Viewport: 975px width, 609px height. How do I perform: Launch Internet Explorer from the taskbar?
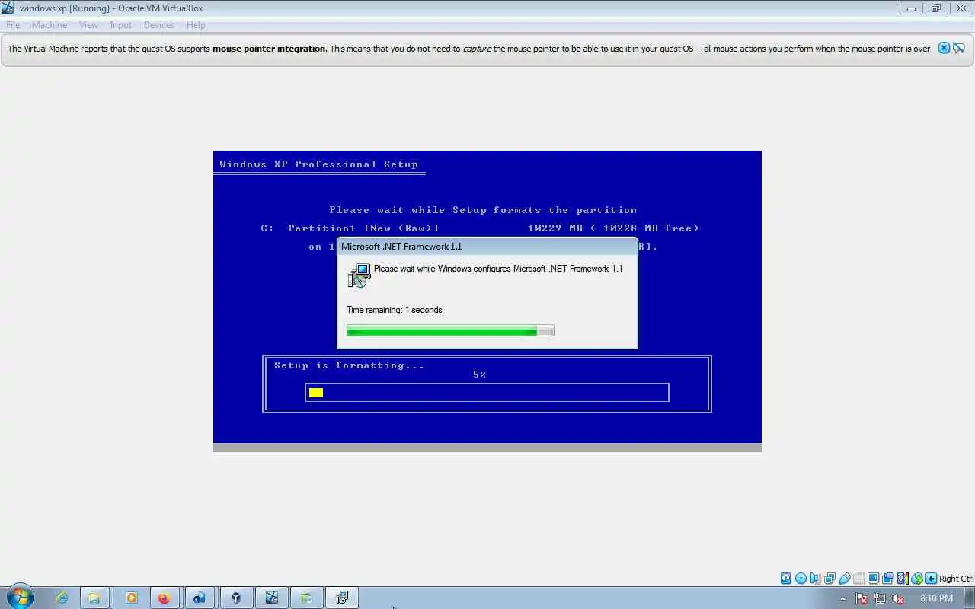point(62,598)
